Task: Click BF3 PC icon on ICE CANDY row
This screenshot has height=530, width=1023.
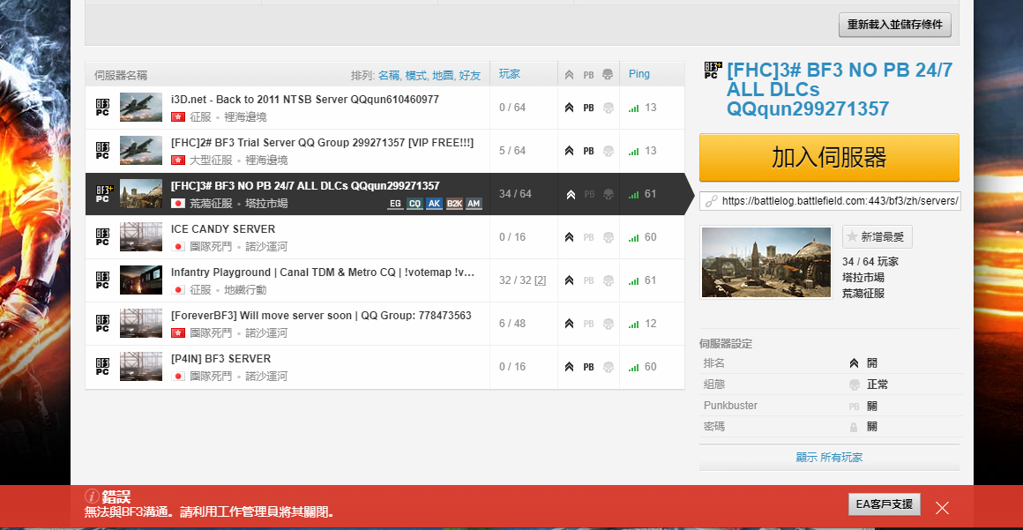Action: pos(102,236)
